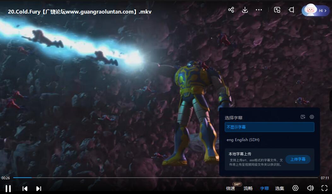Open subtitle settings icon in the panel header
The height and width of the screenshot is (194, 332).
(x=312, y=117)
